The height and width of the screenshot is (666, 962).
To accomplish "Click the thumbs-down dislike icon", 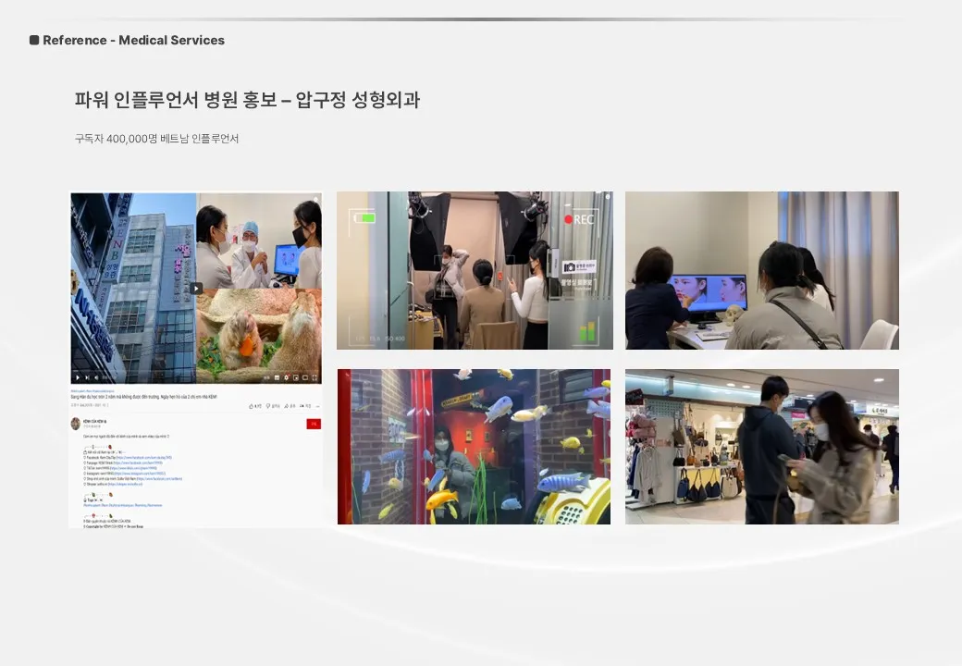I will (268, 406).
